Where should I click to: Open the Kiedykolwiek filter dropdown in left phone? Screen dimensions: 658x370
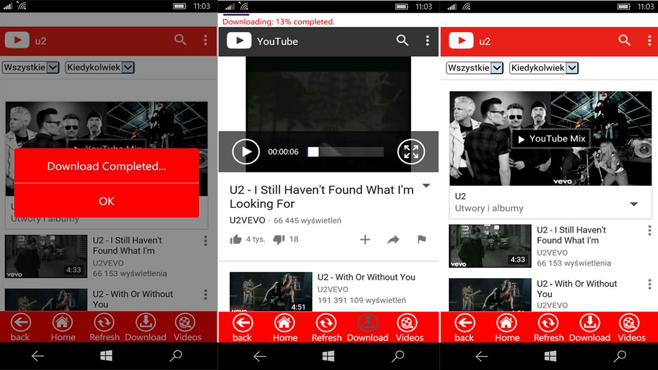click(x=100, y=68)
